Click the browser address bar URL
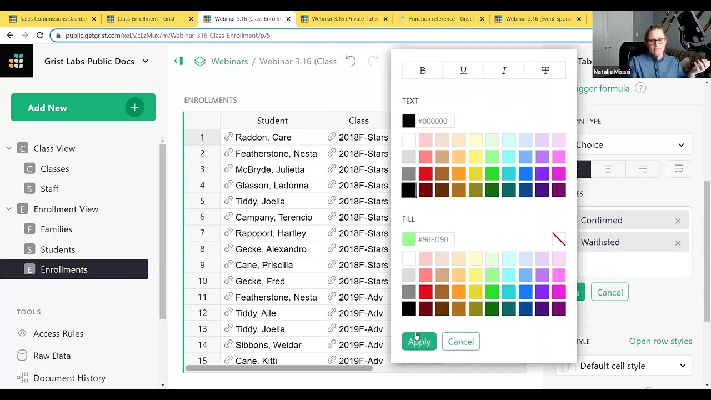 click(168, 35)
